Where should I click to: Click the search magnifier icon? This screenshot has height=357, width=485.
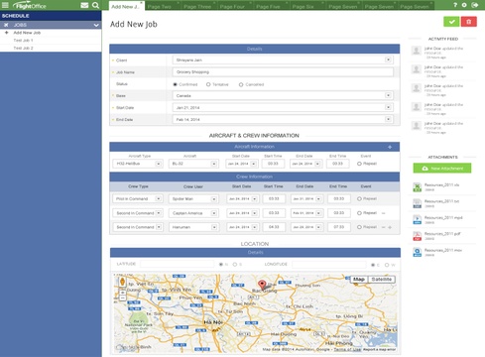click(95, 5)
